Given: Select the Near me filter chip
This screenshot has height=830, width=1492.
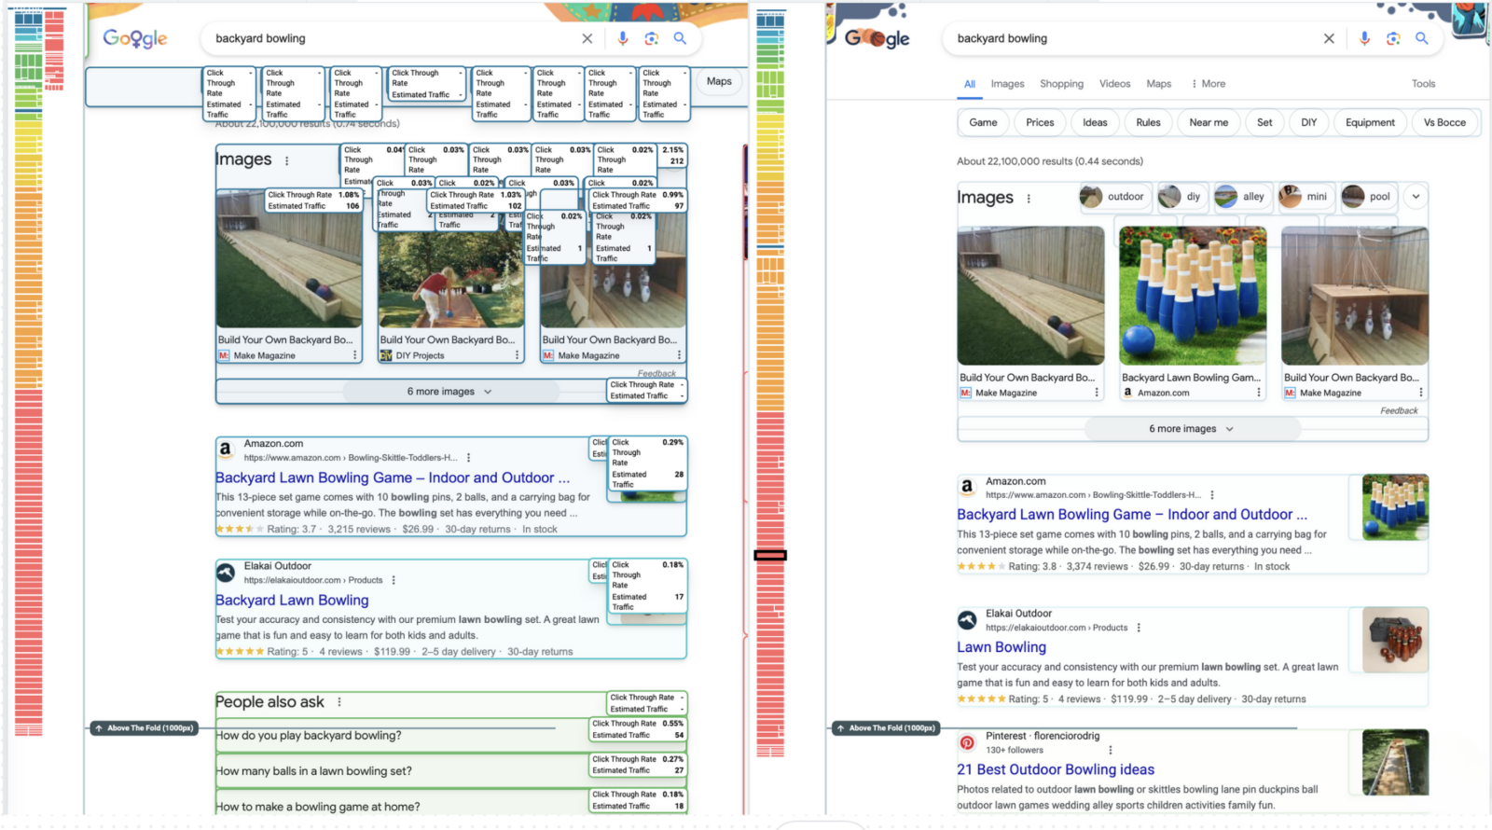Looking at the screenshot, I should (1209, 122).
